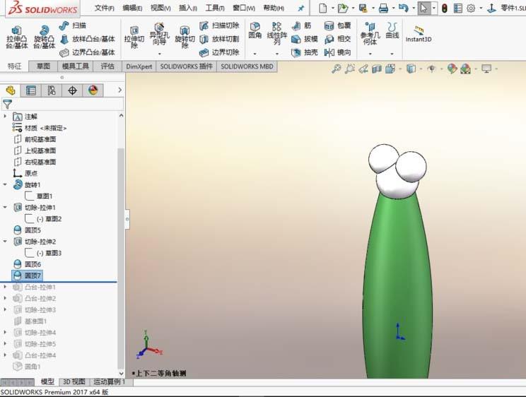Open the 工具(T) menu

215,8
